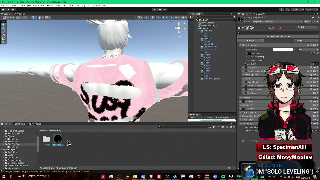Switch to the VRChat SDK tab
This screenshot has width=320, height=180.
[259, 14]
